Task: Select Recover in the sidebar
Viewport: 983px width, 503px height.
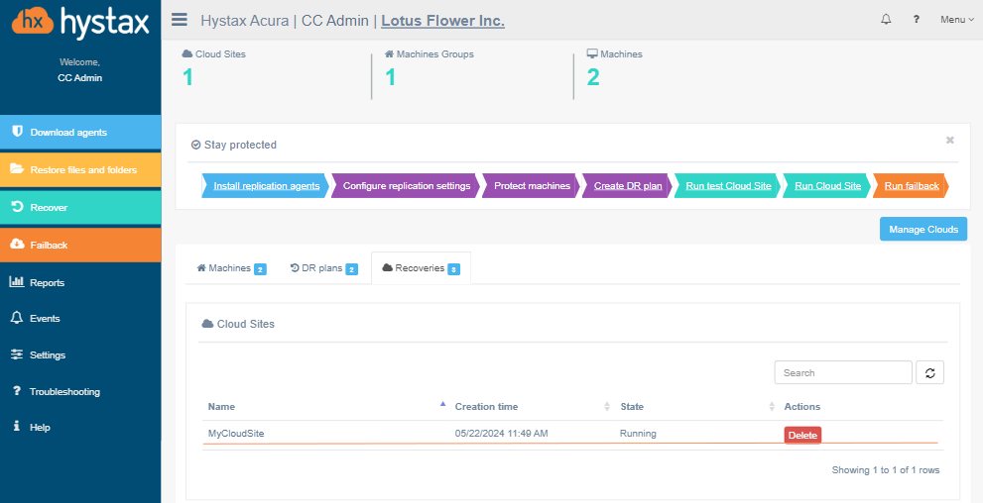Action: tap(80, 207)
